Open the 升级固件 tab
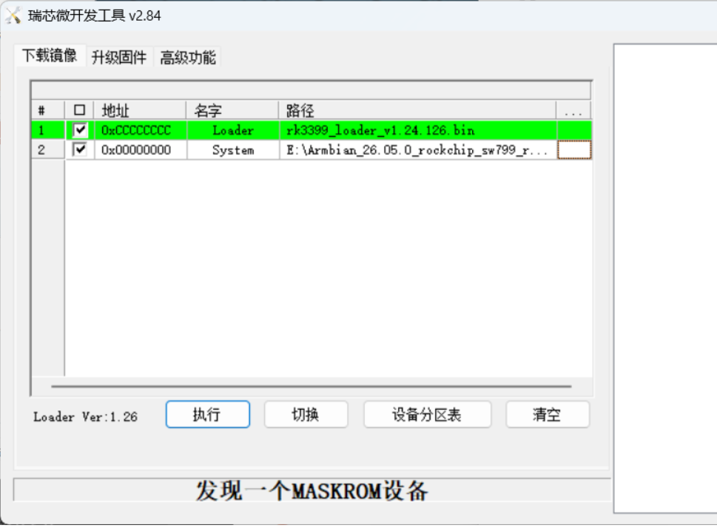The width and height of the screenshot is (717, 528). 119,58
